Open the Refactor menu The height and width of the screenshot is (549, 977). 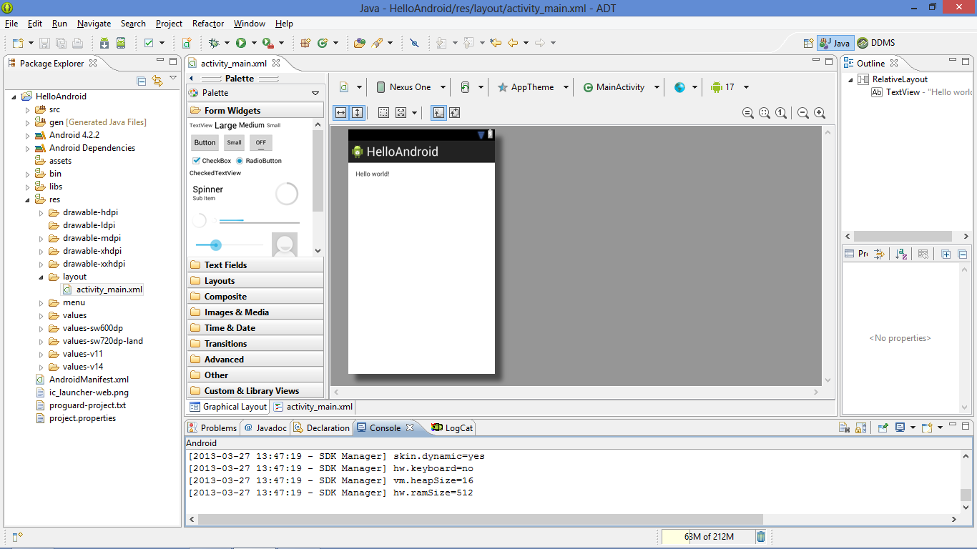point(208,24)
